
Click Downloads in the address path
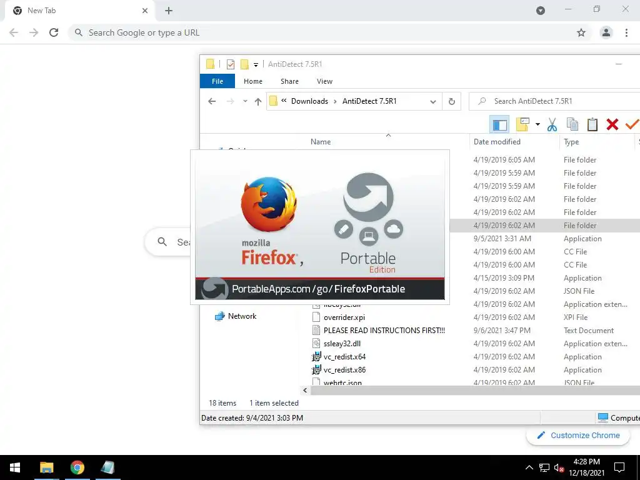[309, 101]
